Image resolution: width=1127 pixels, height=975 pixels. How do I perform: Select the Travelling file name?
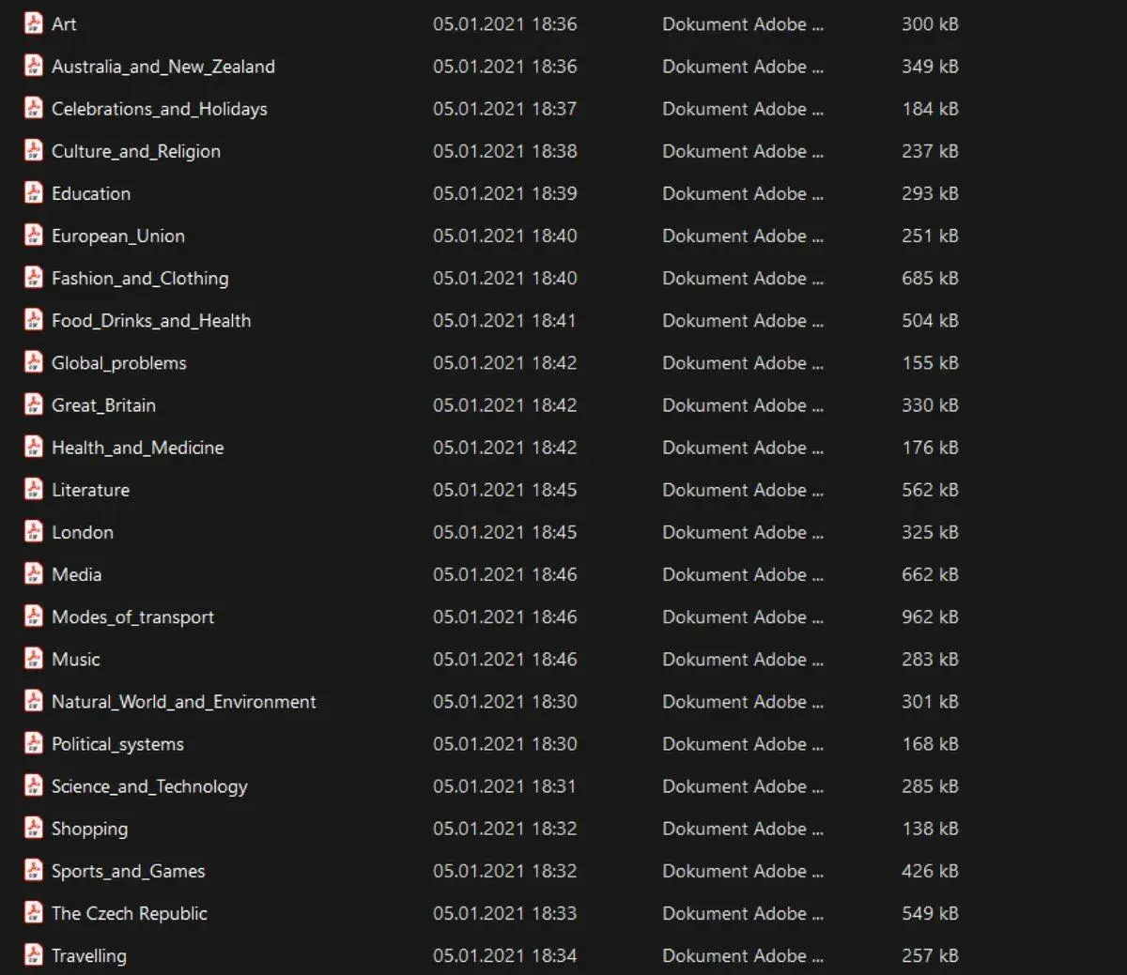tap(89, 955)
